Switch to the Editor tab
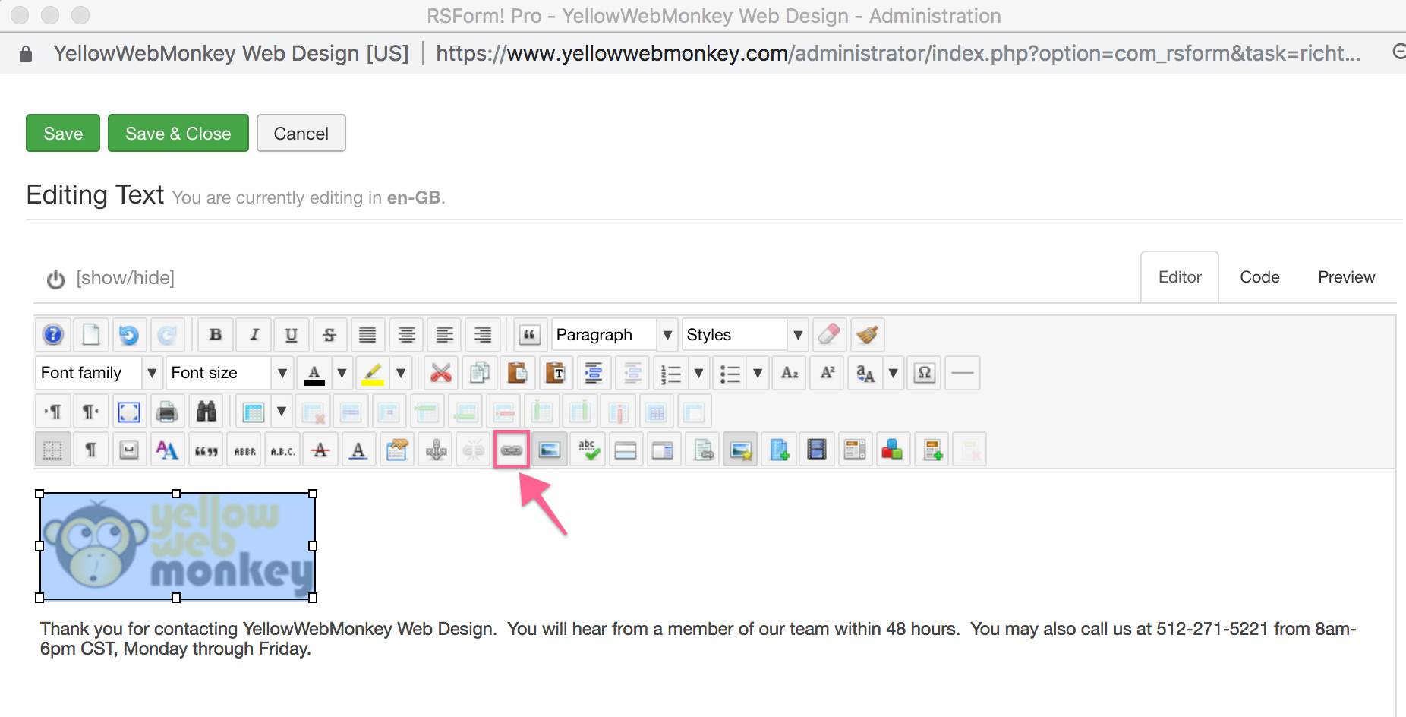Image resolution: width=1406 pixels, height=717 pixels. coord(1180,277)
